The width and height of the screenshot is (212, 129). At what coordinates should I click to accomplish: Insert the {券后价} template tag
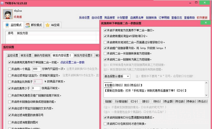202,102
